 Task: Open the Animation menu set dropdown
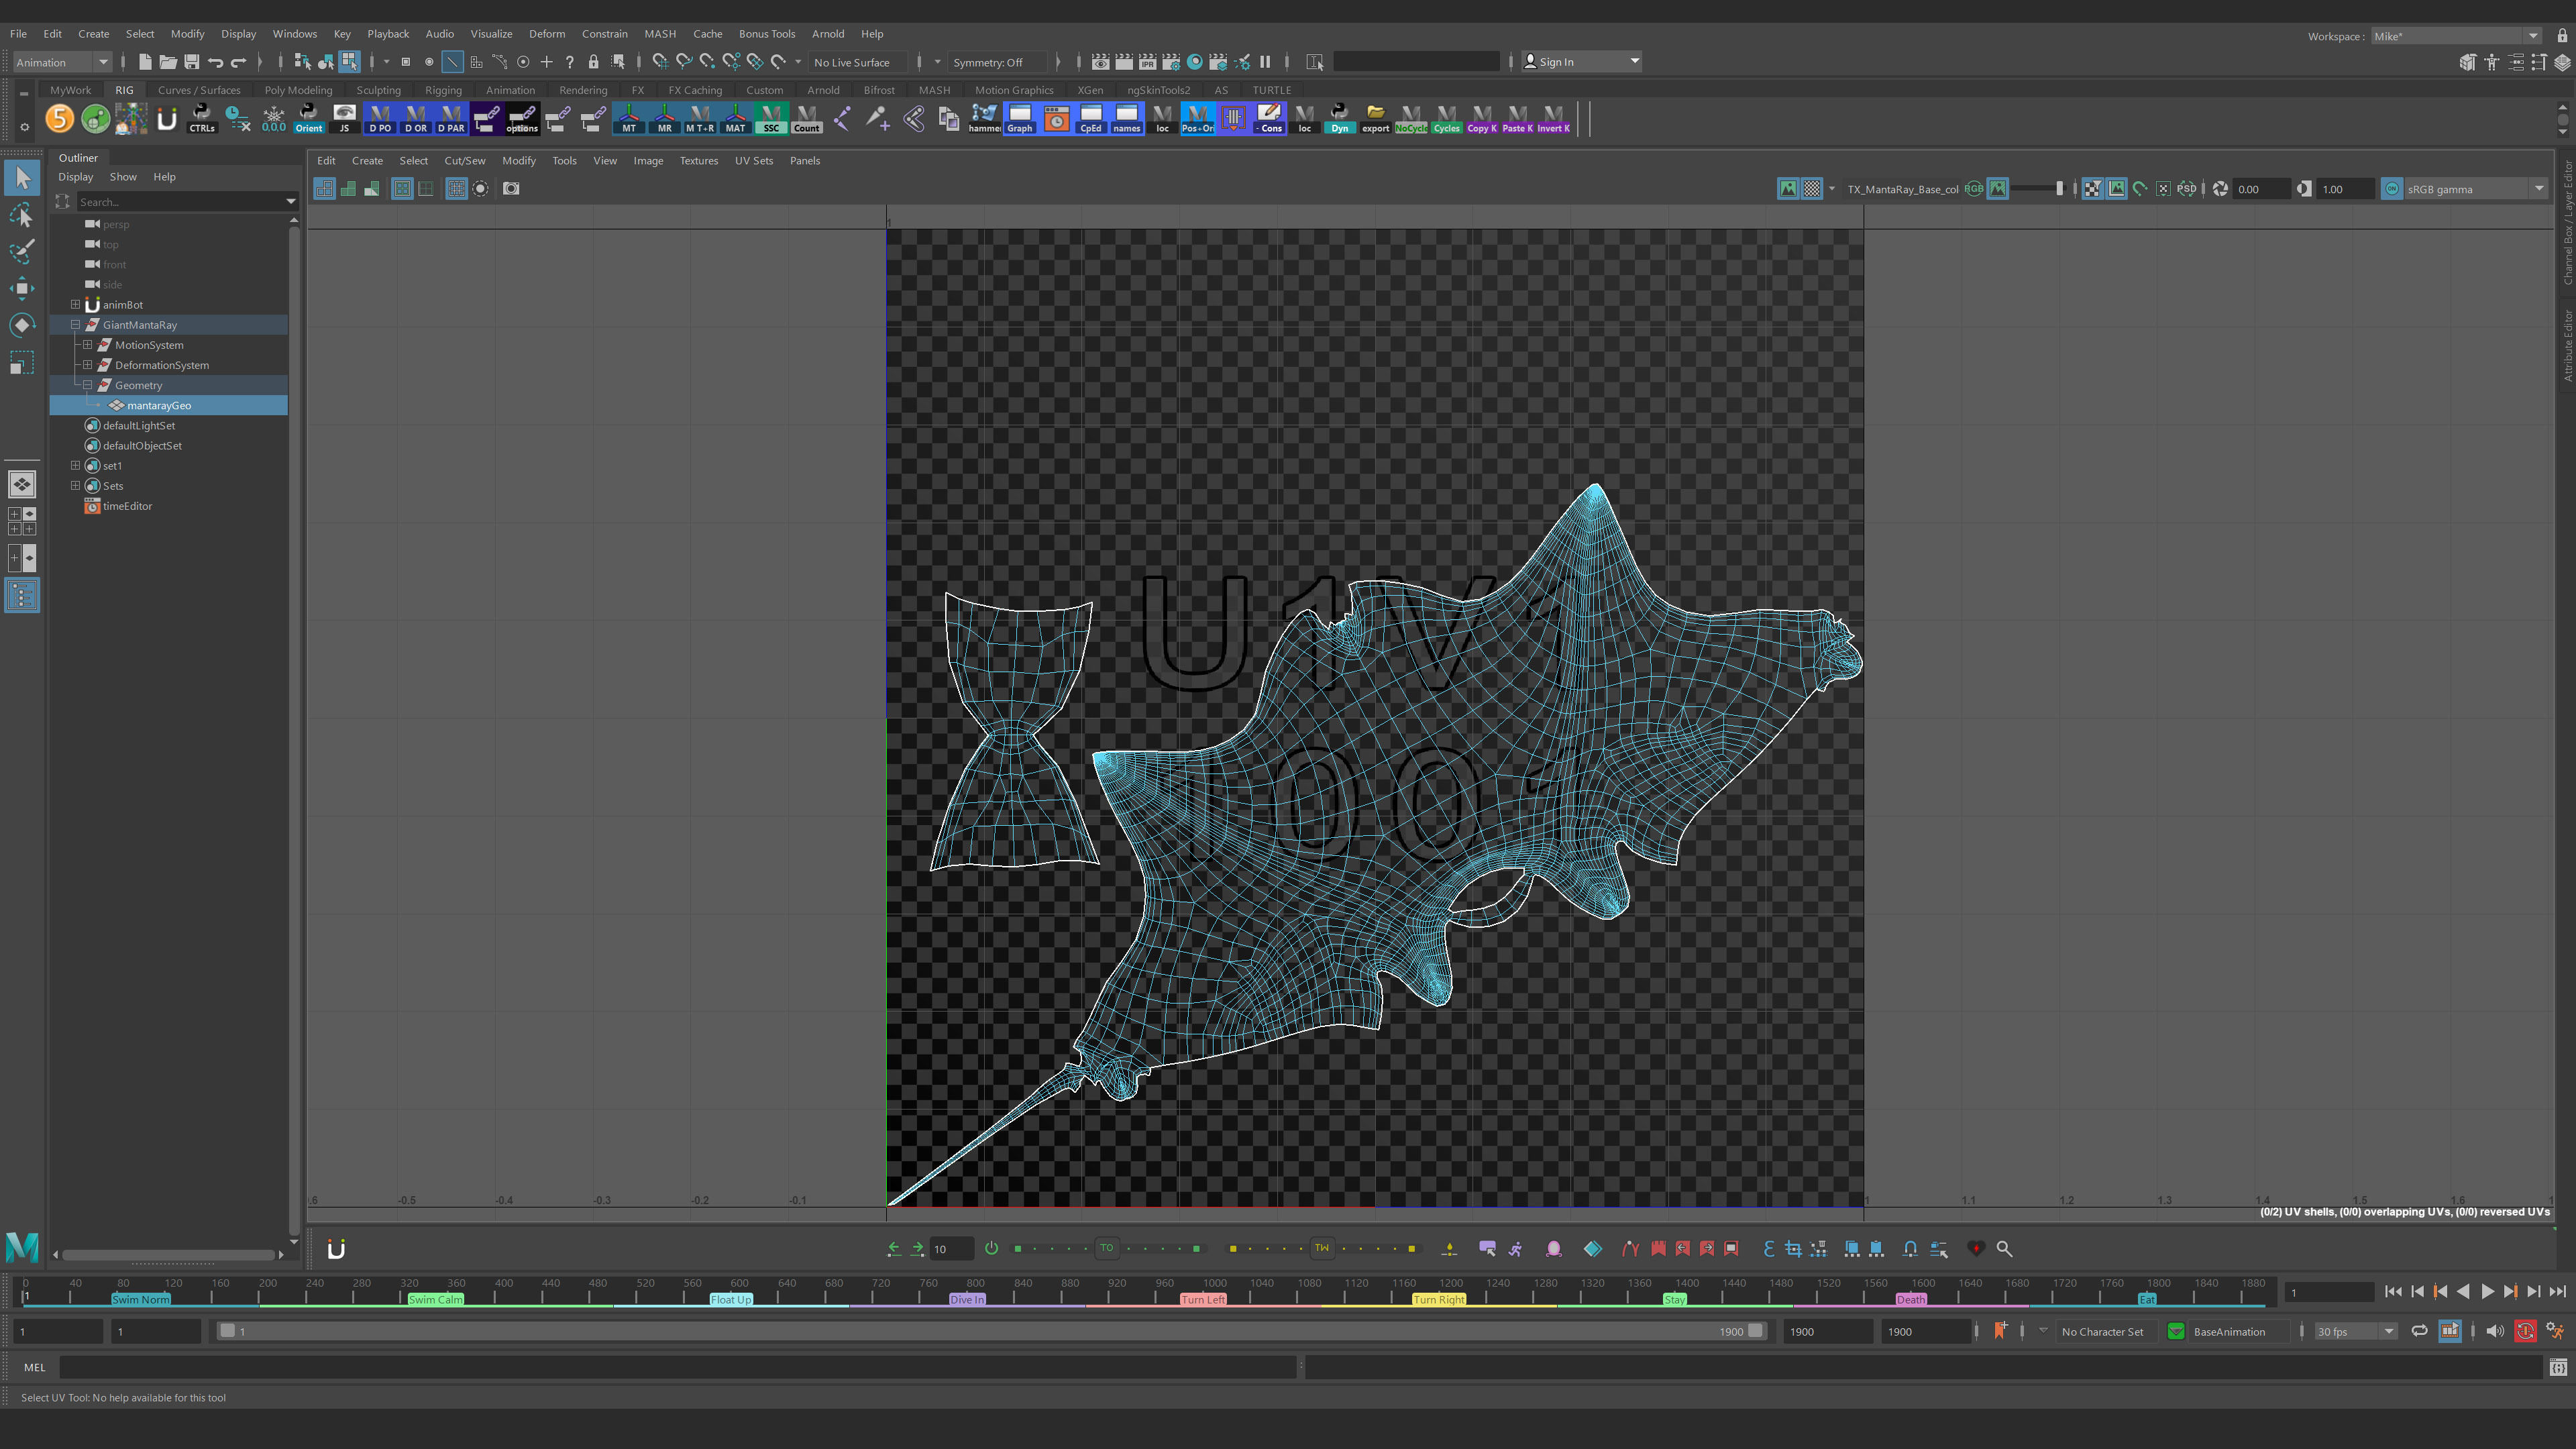click(x=62, y=62)
